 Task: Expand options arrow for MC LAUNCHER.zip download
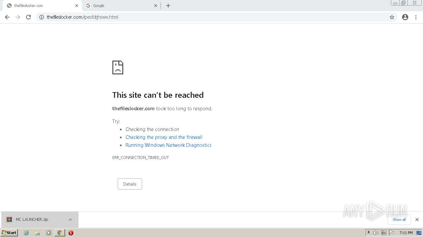70,220
